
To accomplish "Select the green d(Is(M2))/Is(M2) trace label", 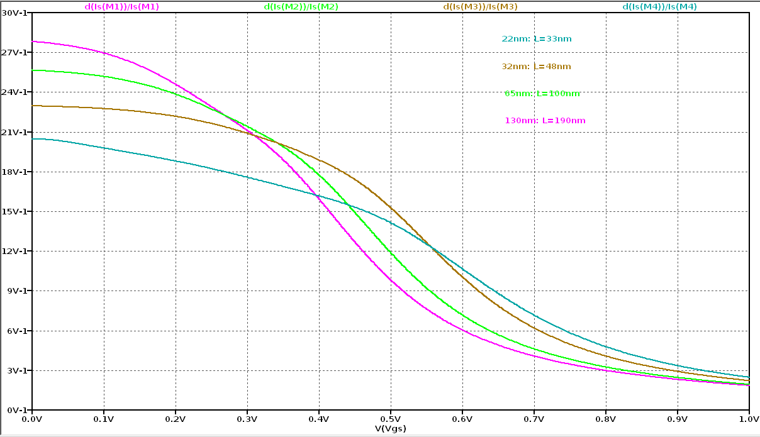I will coord(301,6).
